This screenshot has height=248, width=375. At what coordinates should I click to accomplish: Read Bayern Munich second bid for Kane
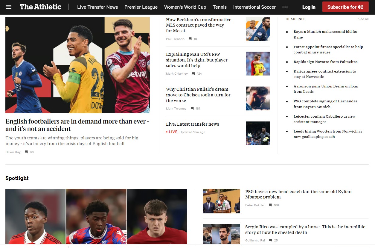click(x=326, y=34)
